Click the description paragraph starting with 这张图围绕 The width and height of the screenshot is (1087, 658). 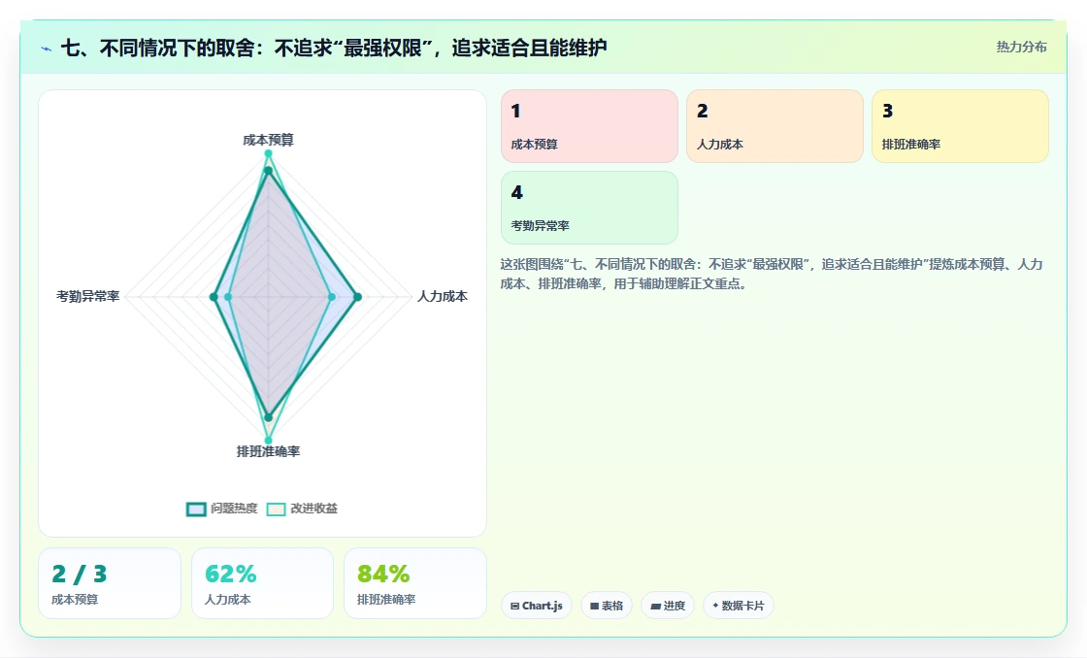pyautogui.click(x=772, y=274)
